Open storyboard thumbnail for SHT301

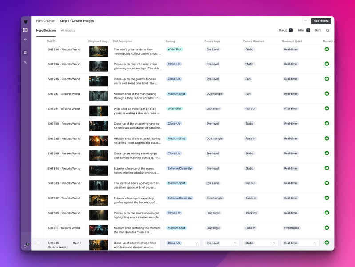99,111
